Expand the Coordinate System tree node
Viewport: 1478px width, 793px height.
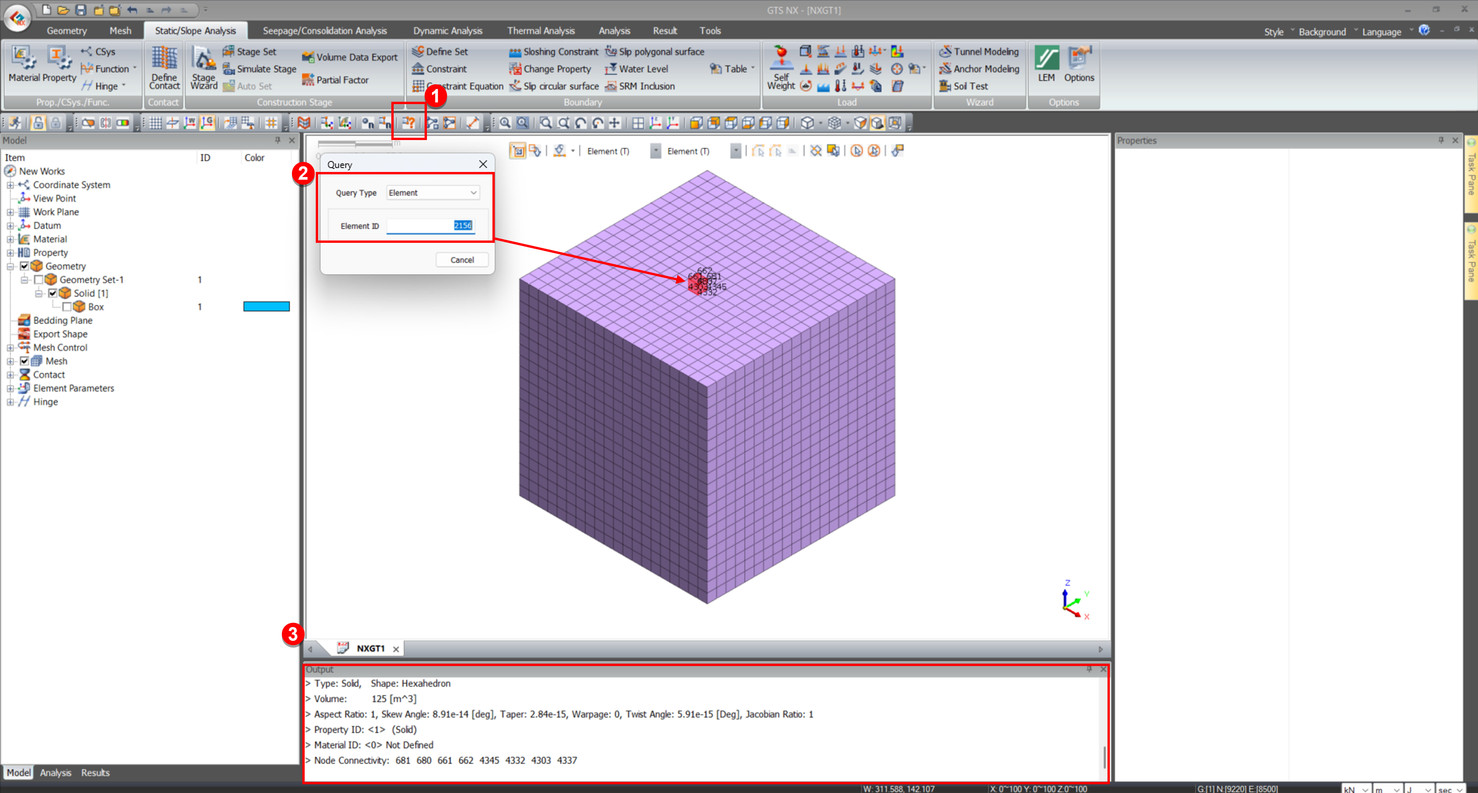click(x=10, y=185)
